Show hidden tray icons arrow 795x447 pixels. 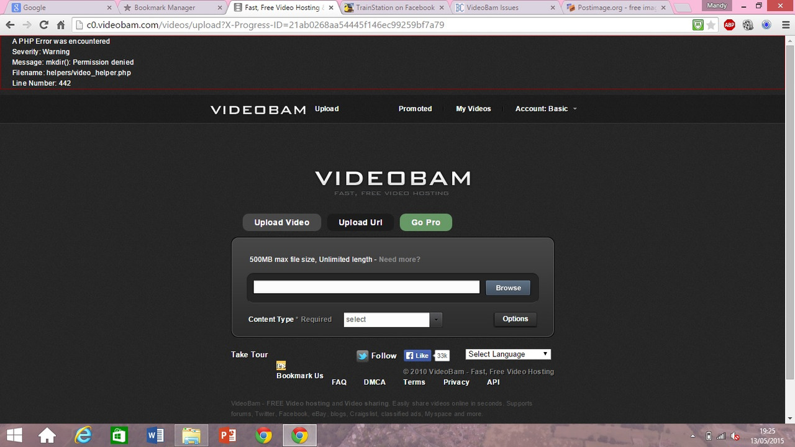[x=693, y=436]
